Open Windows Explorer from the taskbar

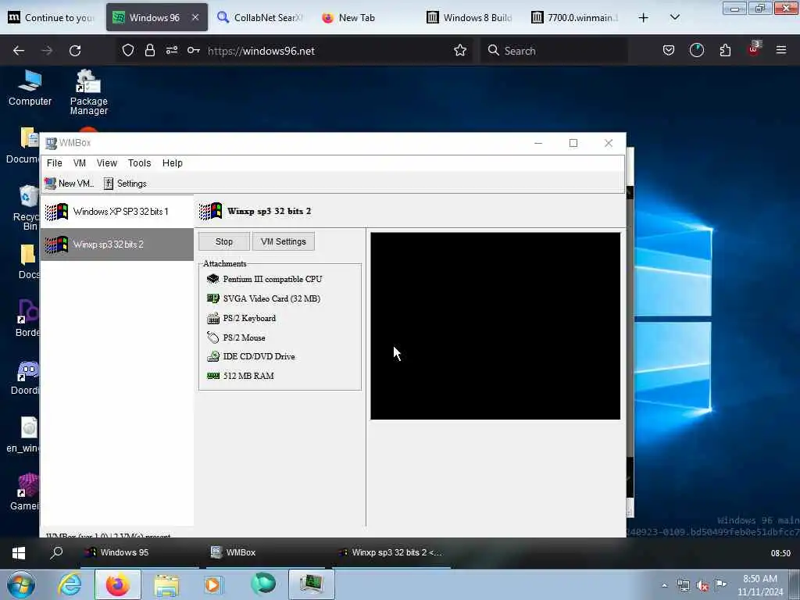166,585
